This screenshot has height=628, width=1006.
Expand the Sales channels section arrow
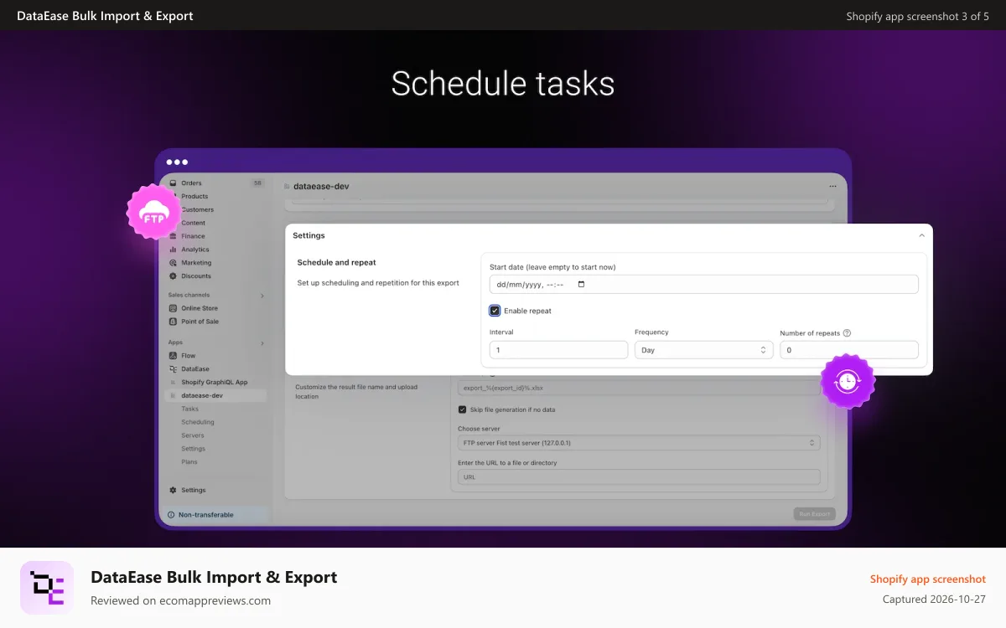(x=262, y=296)
